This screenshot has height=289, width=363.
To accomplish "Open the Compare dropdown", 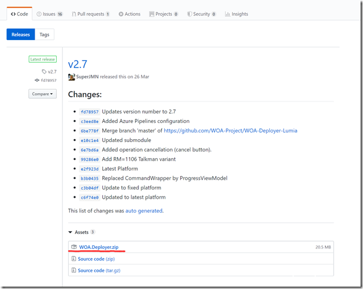I will coord(42,94).
